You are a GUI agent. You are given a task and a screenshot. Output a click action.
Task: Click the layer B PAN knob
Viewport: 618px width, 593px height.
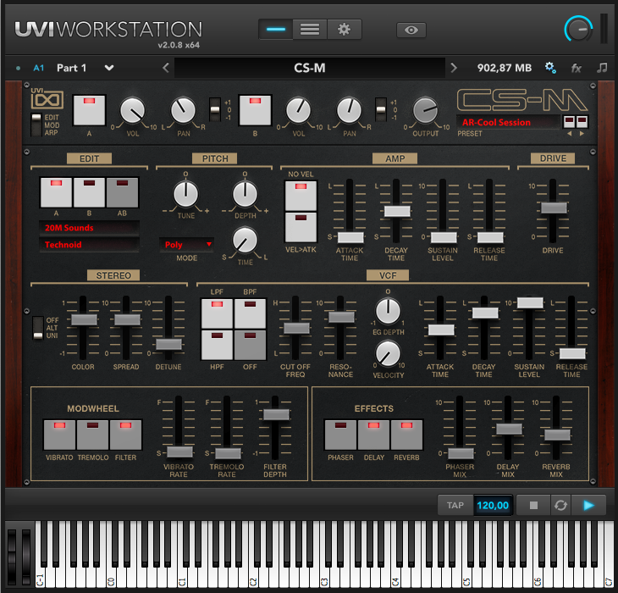tap(349, 111)
